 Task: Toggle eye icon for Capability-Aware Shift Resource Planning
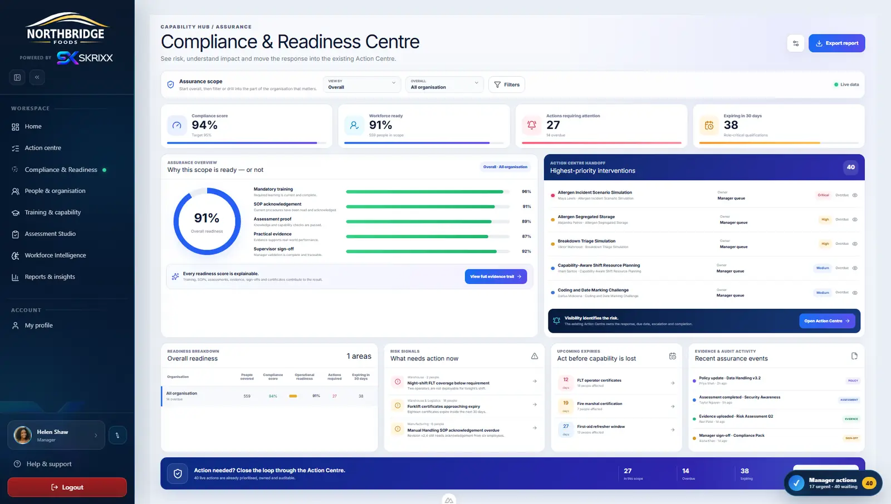pyautogui.click(x=855, y=268)
